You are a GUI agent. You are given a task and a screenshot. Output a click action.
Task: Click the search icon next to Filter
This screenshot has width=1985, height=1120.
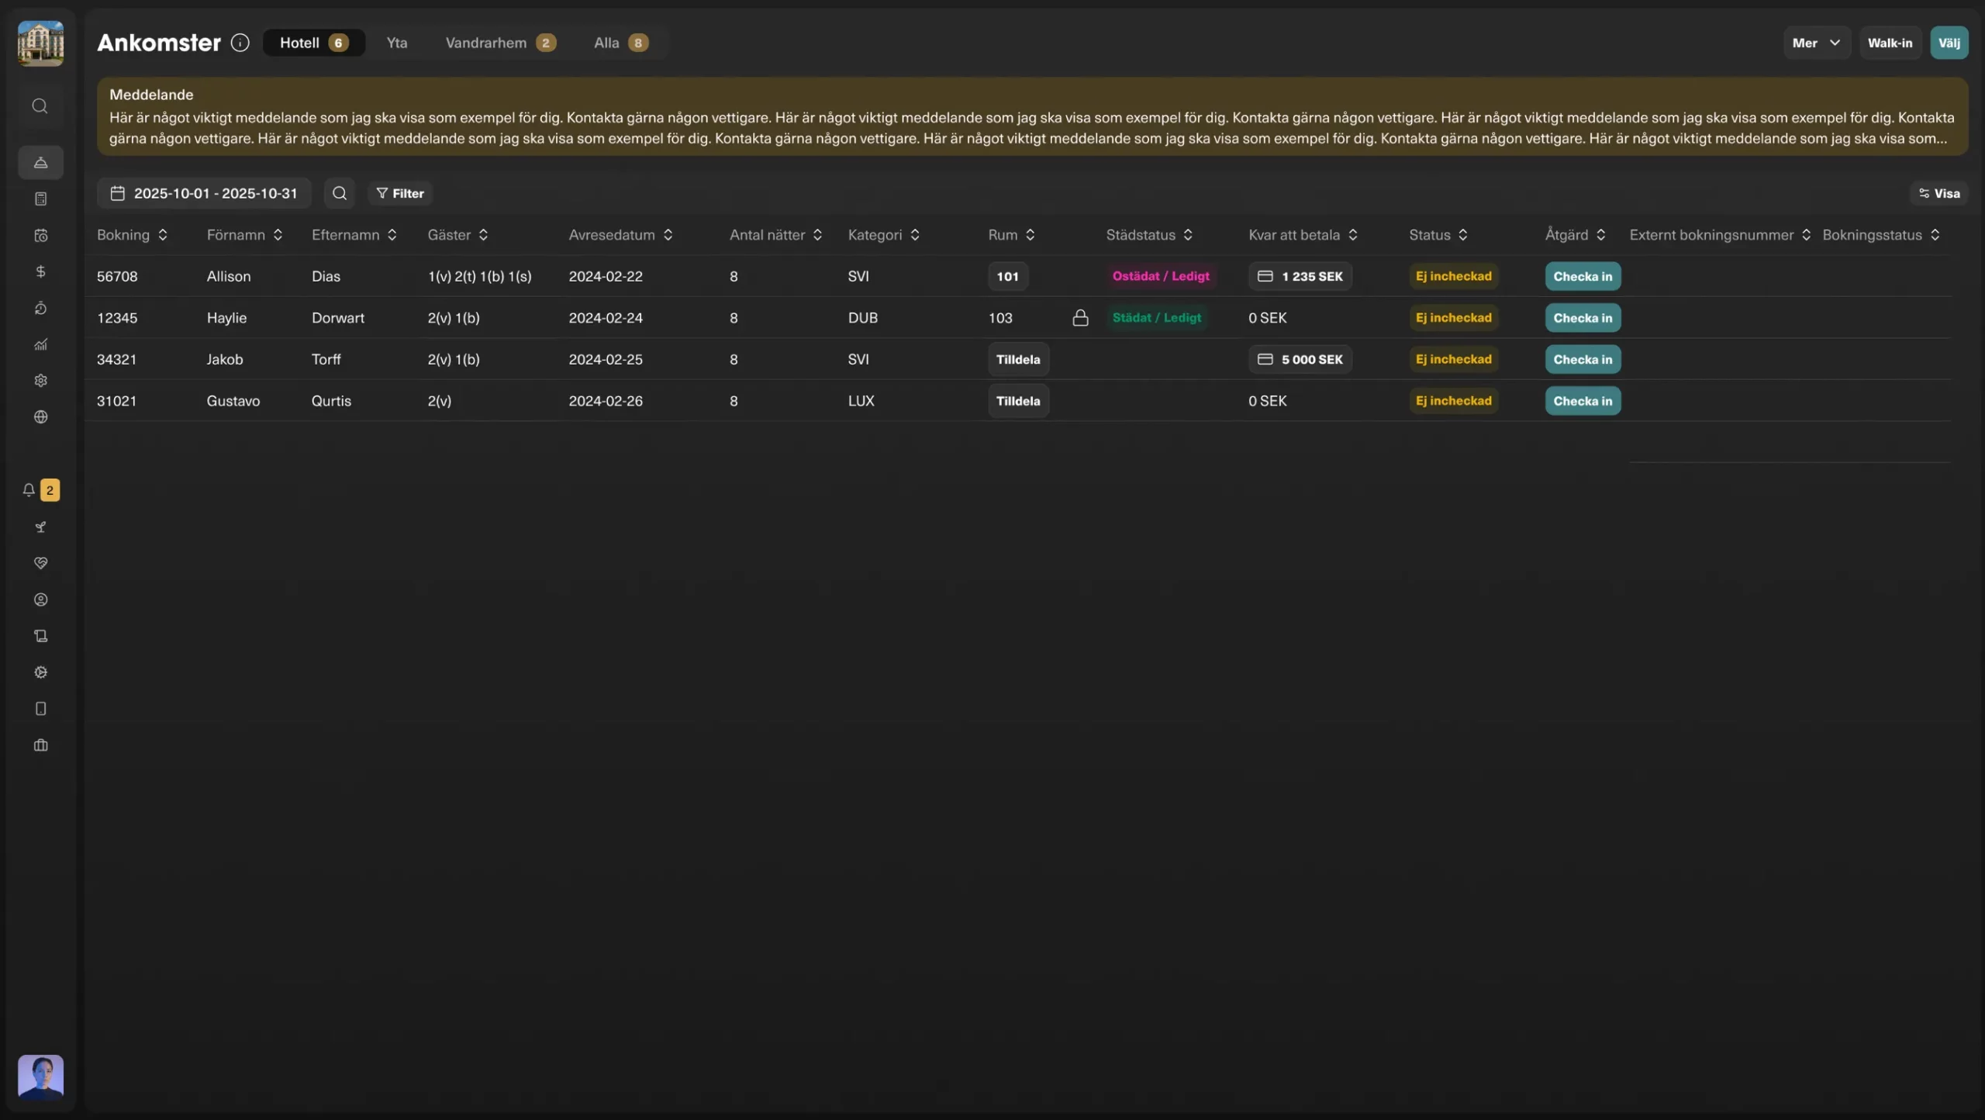340,193
